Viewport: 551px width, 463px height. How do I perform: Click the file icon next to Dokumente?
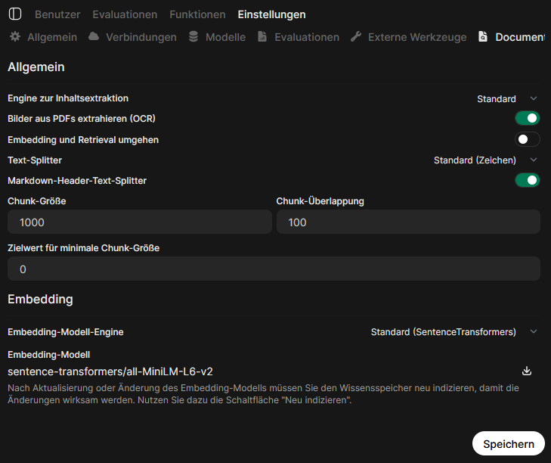point(483,37)
